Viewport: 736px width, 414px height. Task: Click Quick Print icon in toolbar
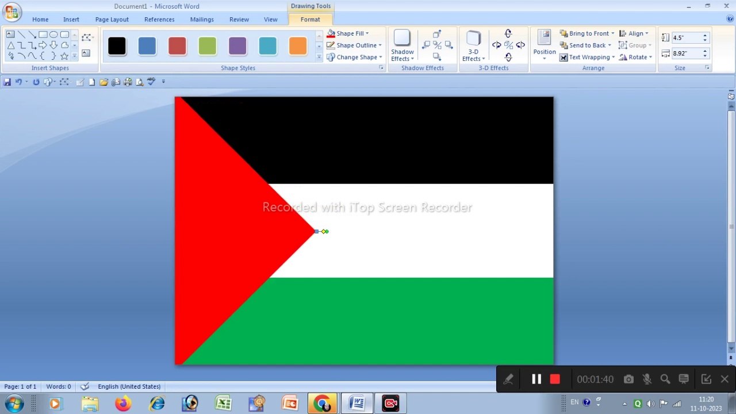point(128,82)
